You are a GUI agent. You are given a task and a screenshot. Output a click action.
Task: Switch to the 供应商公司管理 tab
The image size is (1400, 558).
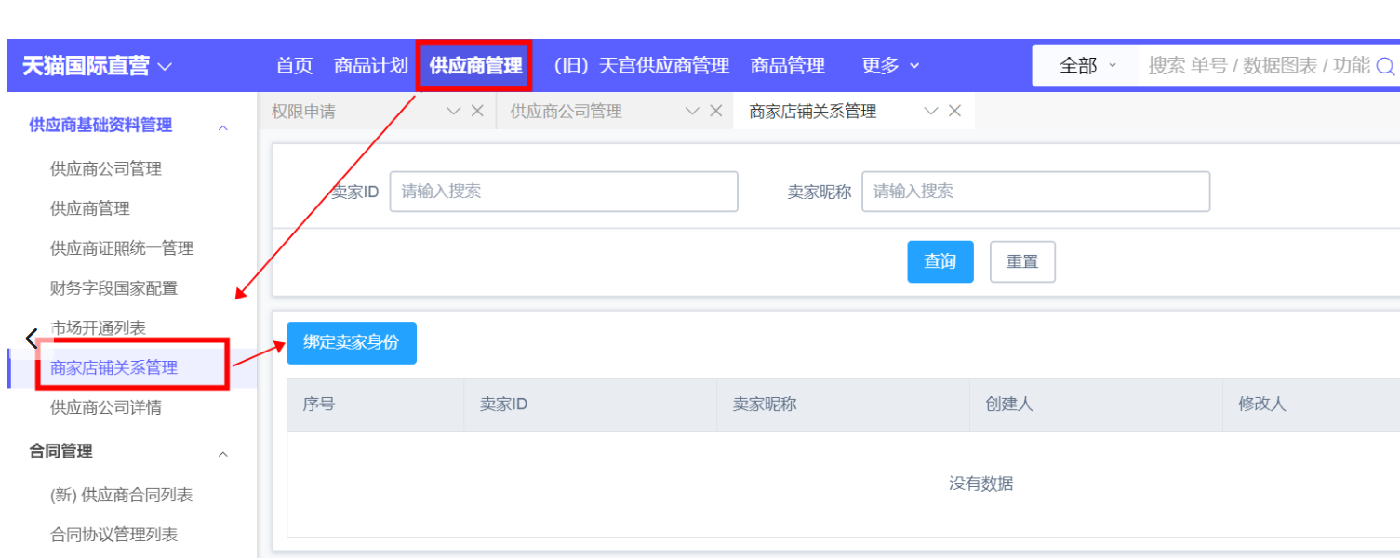click(x=567, y=111)
